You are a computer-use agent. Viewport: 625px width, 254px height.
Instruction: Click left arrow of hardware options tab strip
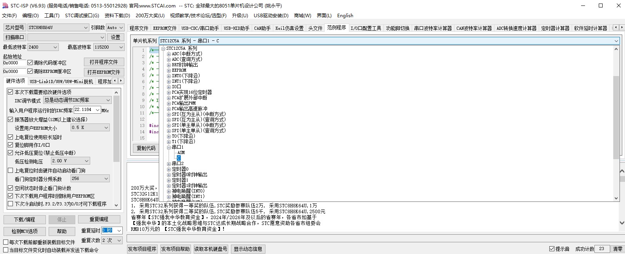115,81
